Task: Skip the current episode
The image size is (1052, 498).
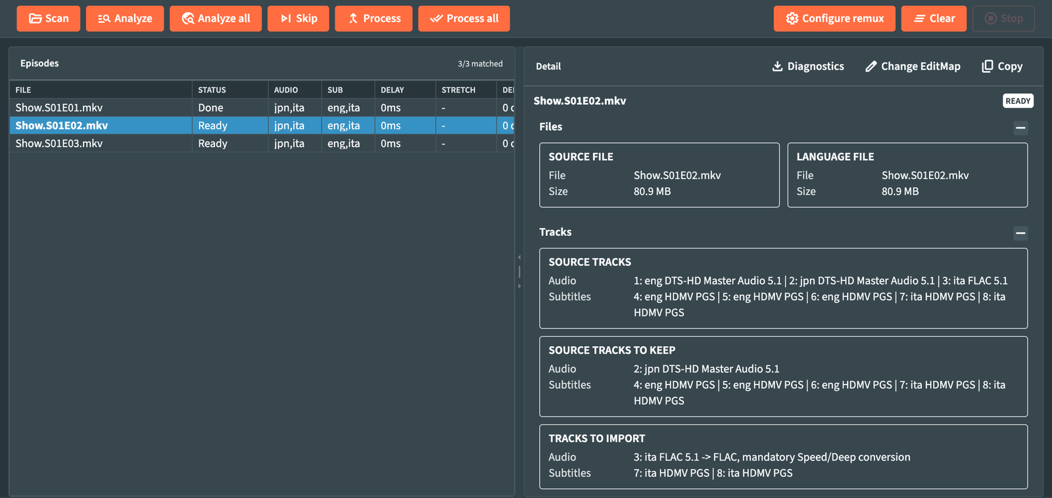Action: [299, 18]
